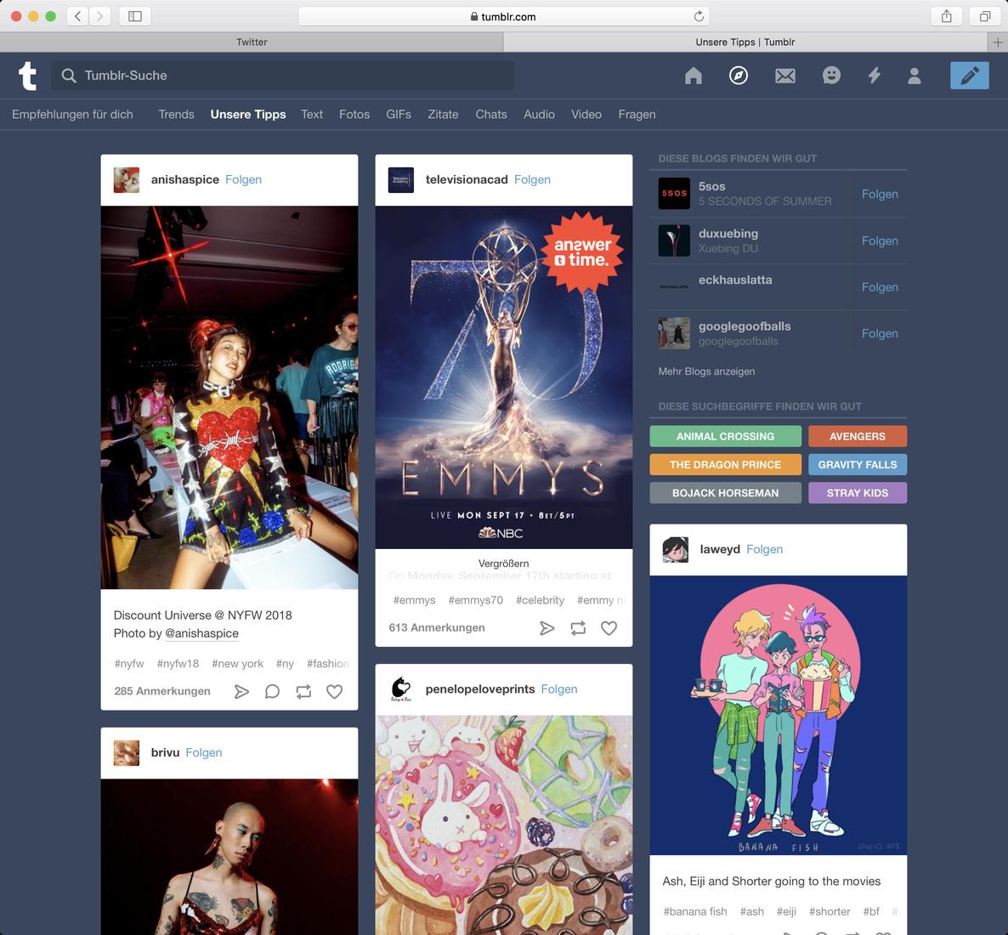Open the inbox envelope icon

tap(785, 76)
